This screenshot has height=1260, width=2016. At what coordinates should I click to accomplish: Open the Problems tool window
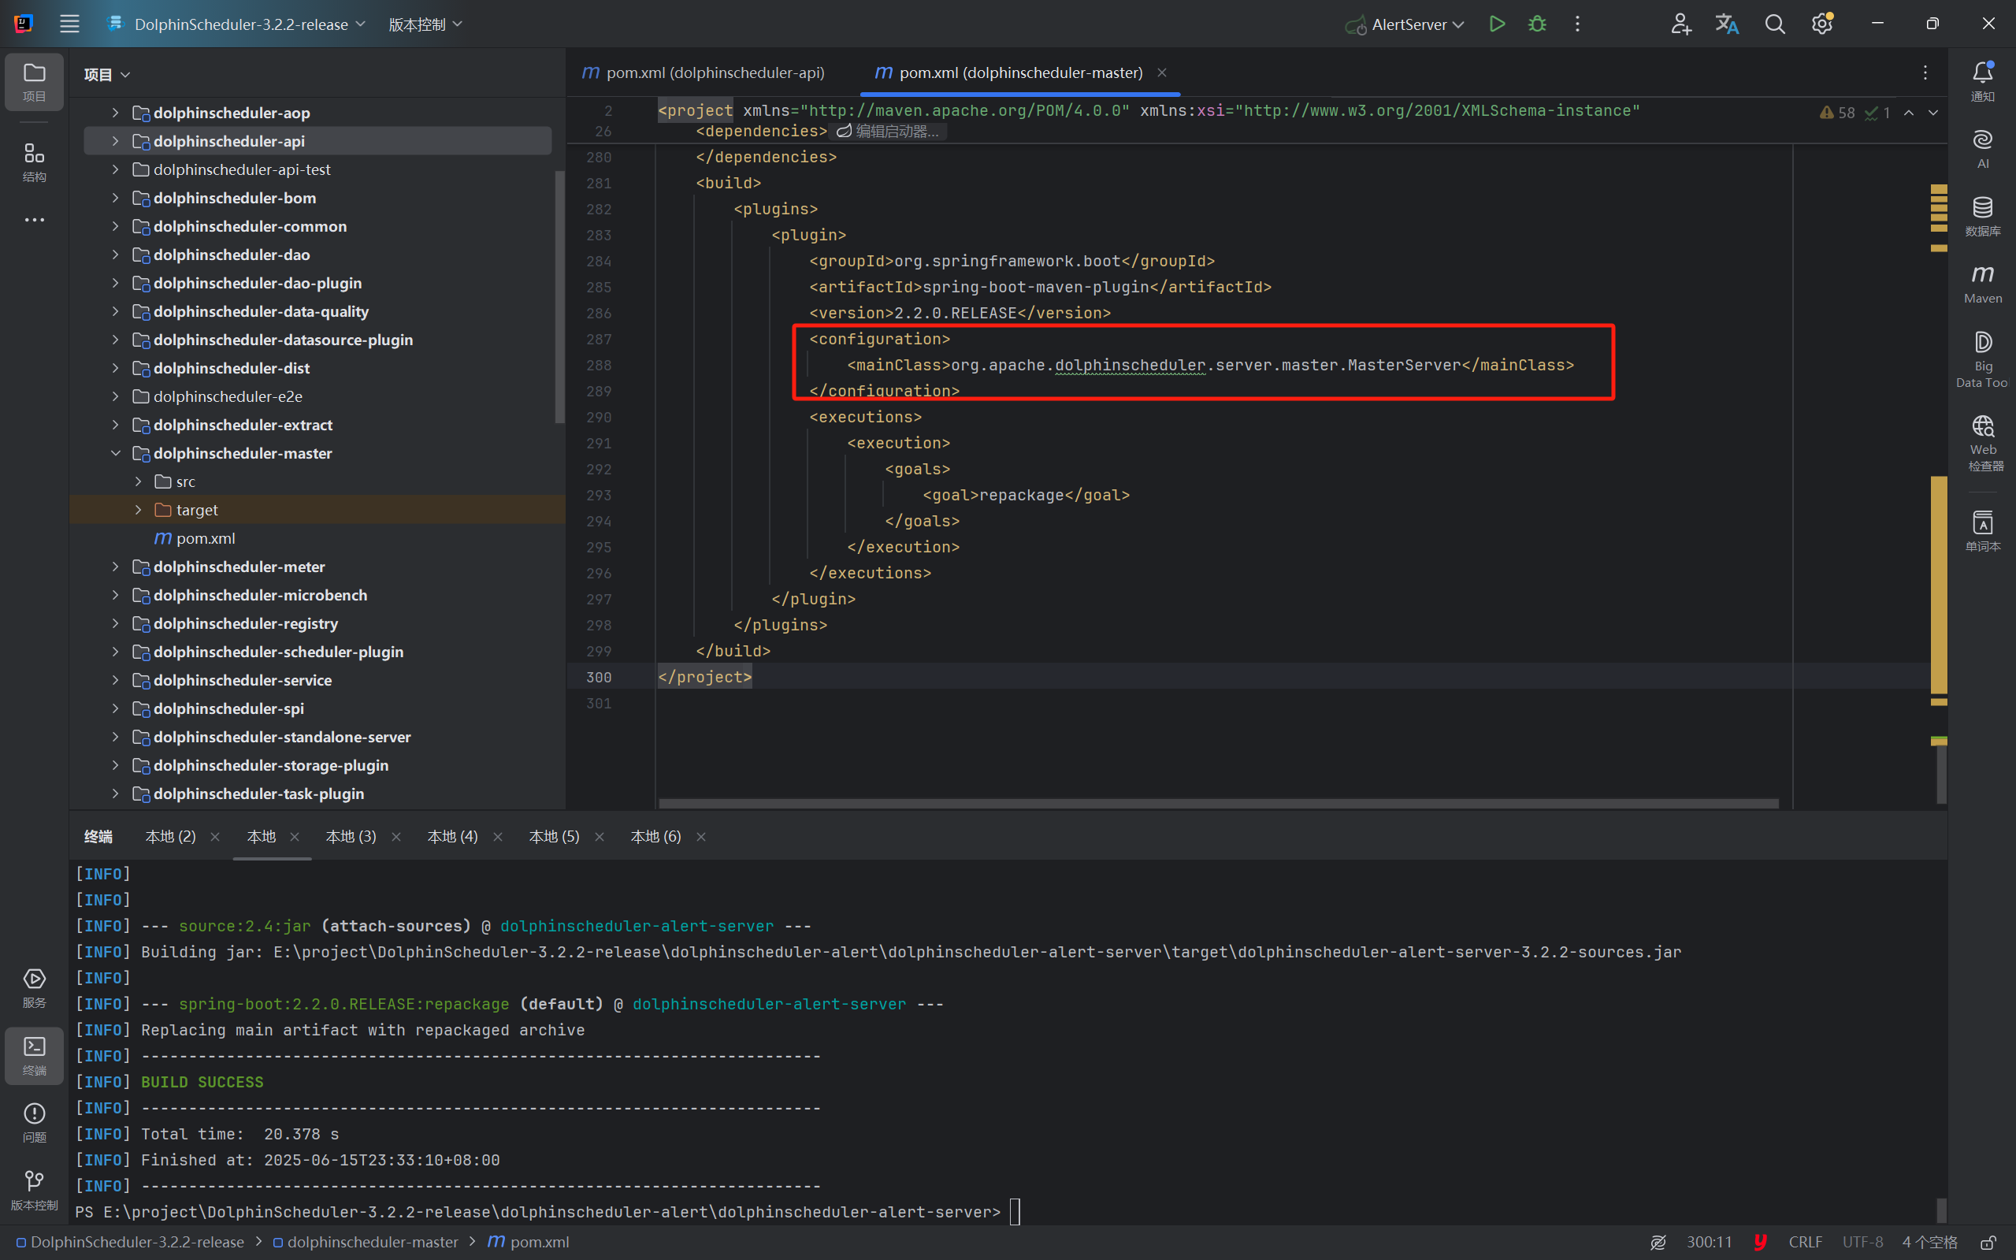[34, 1121]
